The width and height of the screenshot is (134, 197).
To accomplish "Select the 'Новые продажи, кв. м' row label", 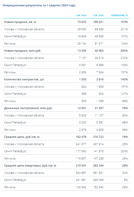I will click(20, 22).
